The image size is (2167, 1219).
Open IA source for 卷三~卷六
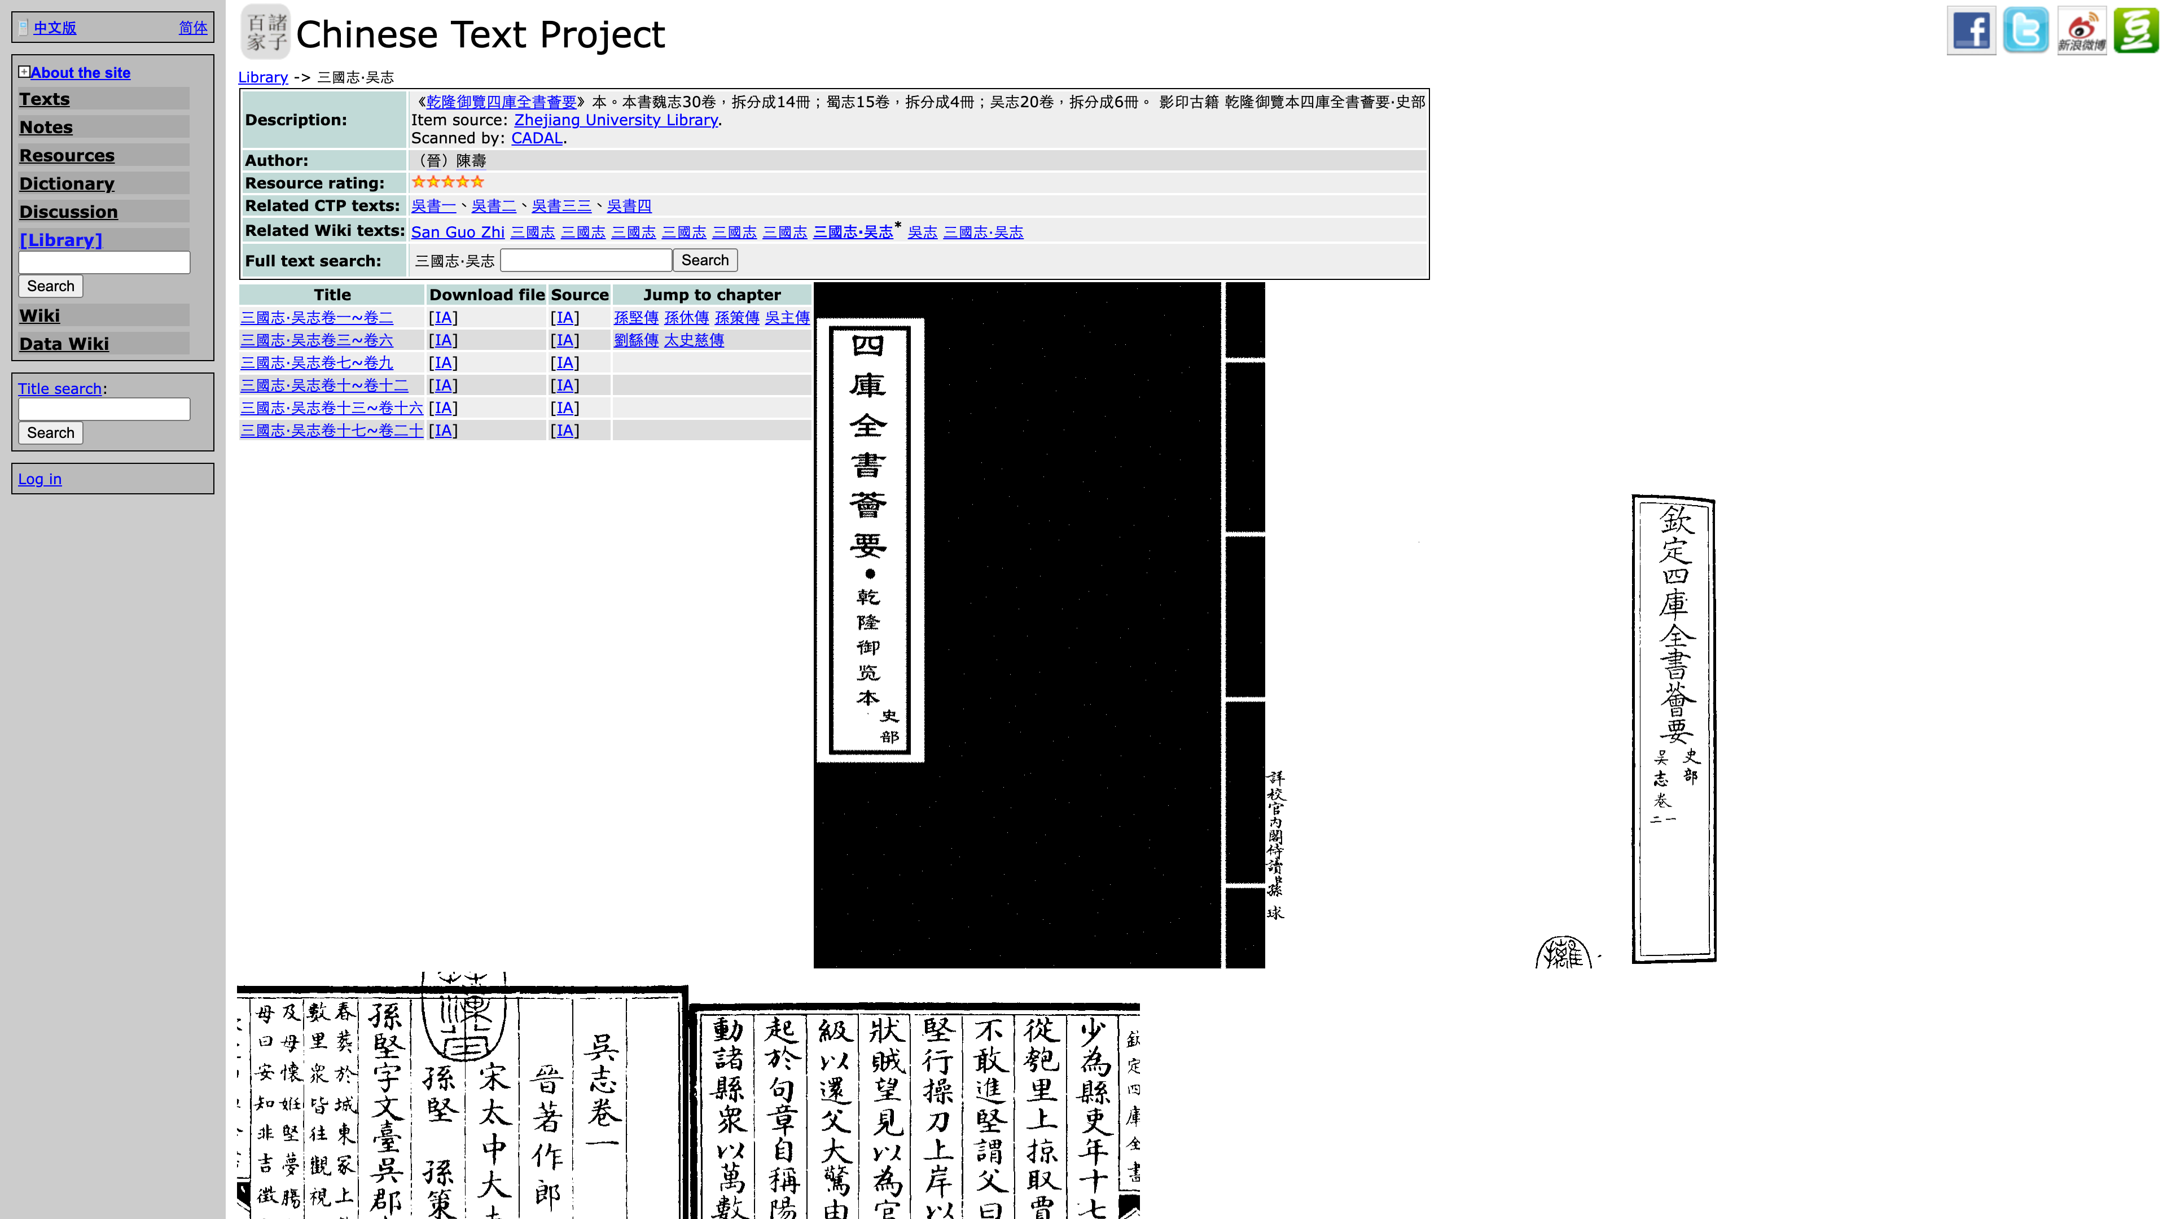point(565,340)
